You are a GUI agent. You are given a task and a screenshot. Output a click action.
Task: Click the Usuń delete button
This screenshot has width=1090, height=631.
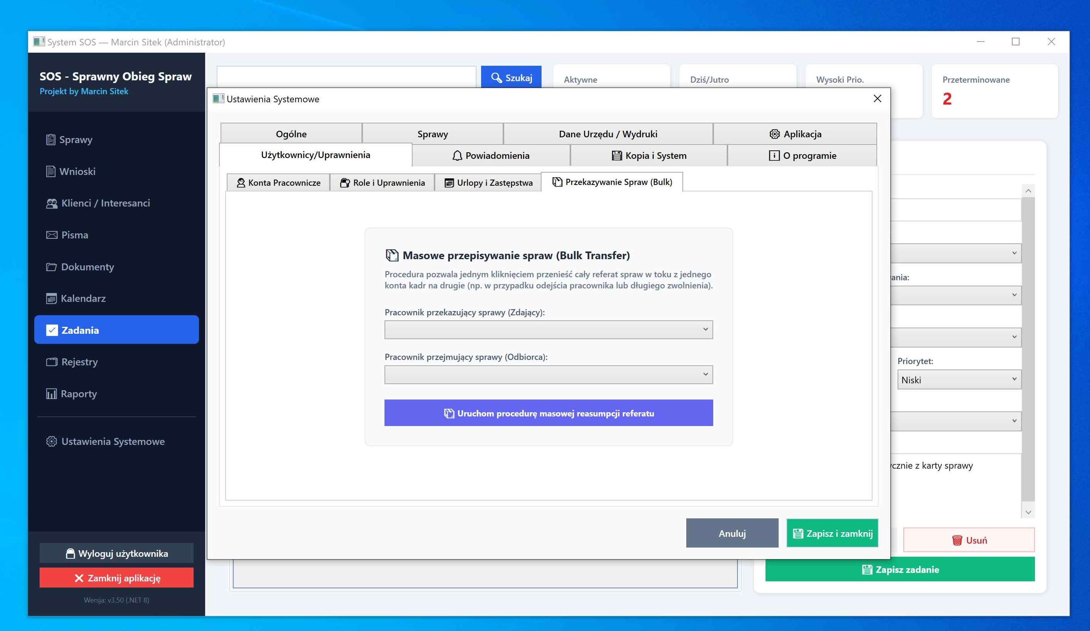[x=969, y=540]
